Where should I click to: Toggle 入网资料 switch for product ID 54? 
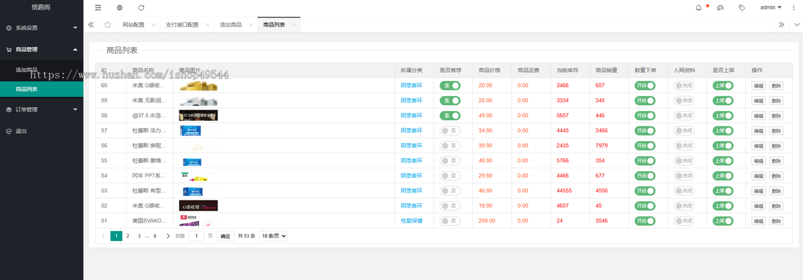(684, 176)
